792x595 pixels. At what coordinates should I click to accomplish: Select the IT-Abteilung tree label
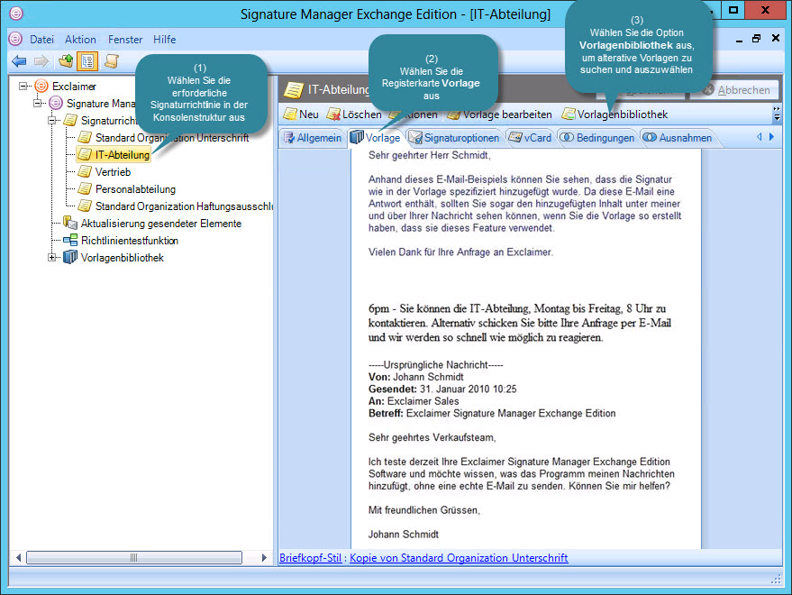pyautogui.click(x=123, y=155)
